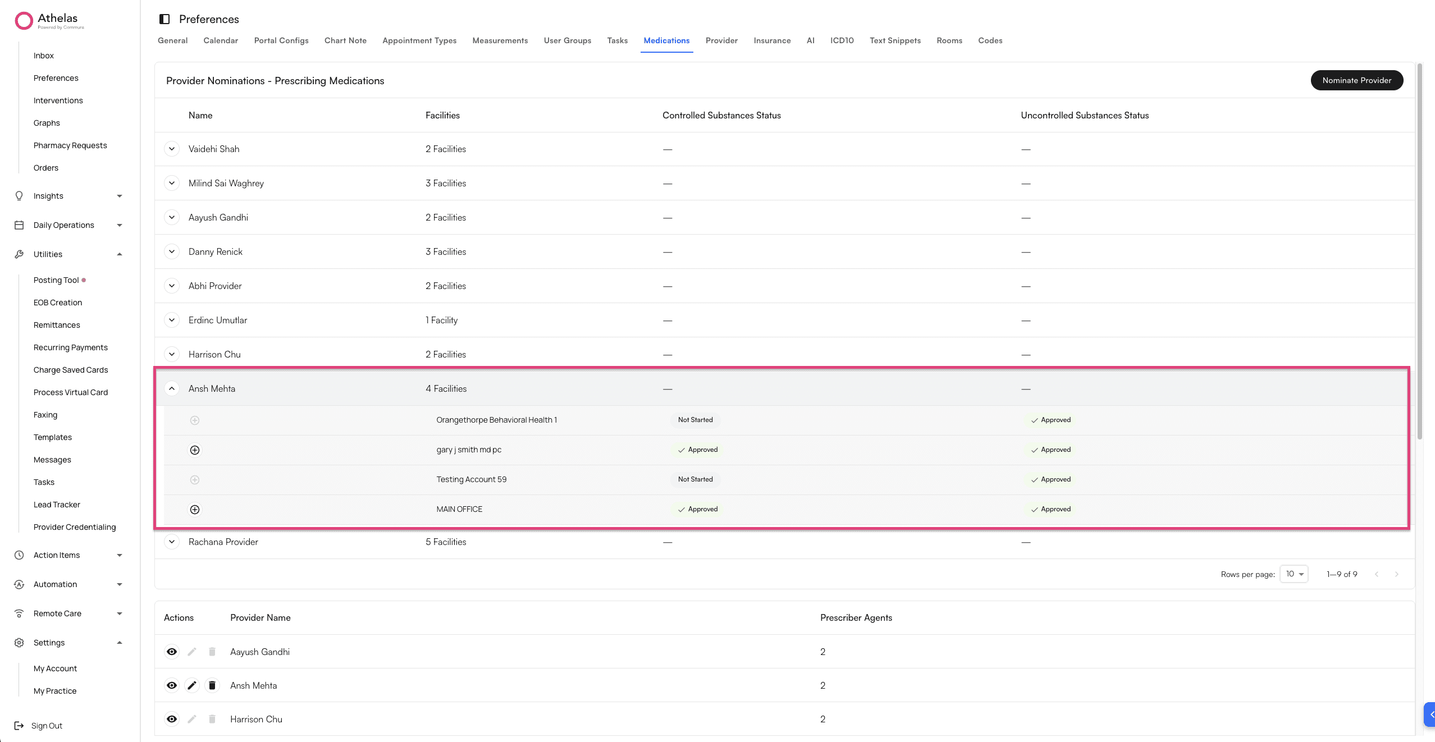
Task: Open Provider Credentialing in sidebar
Action: [x=75, y=527]
